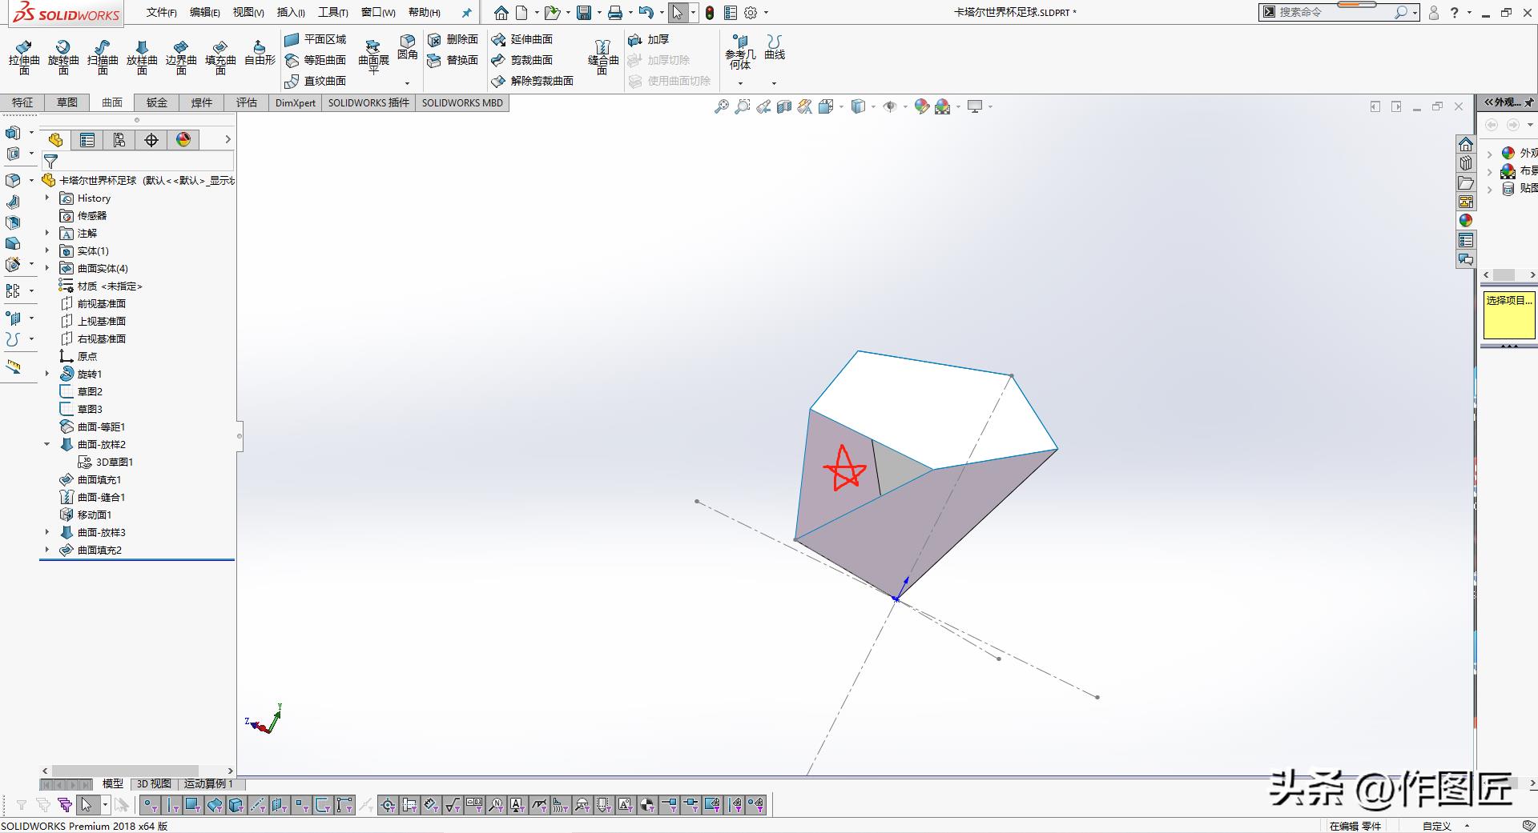Click the 搜索命令 search box

(x=1334, y=12)
